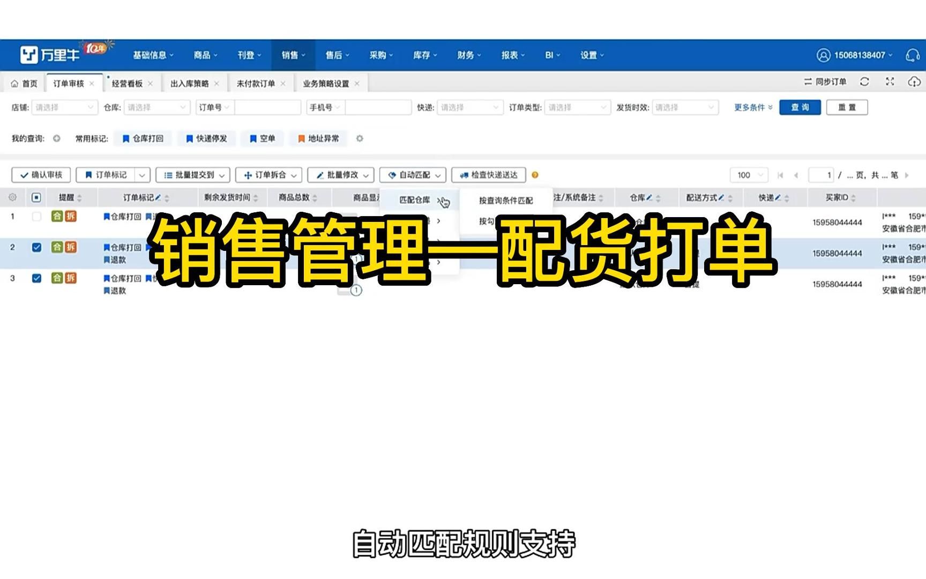Click 同步订单 link
The height and width of the screenshot is (579, 926).
(x=825, y=81)
